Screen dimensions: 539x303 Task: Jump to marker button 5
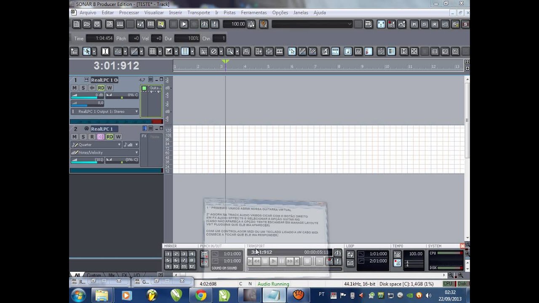pyautogui.click(x=168, y=260)
